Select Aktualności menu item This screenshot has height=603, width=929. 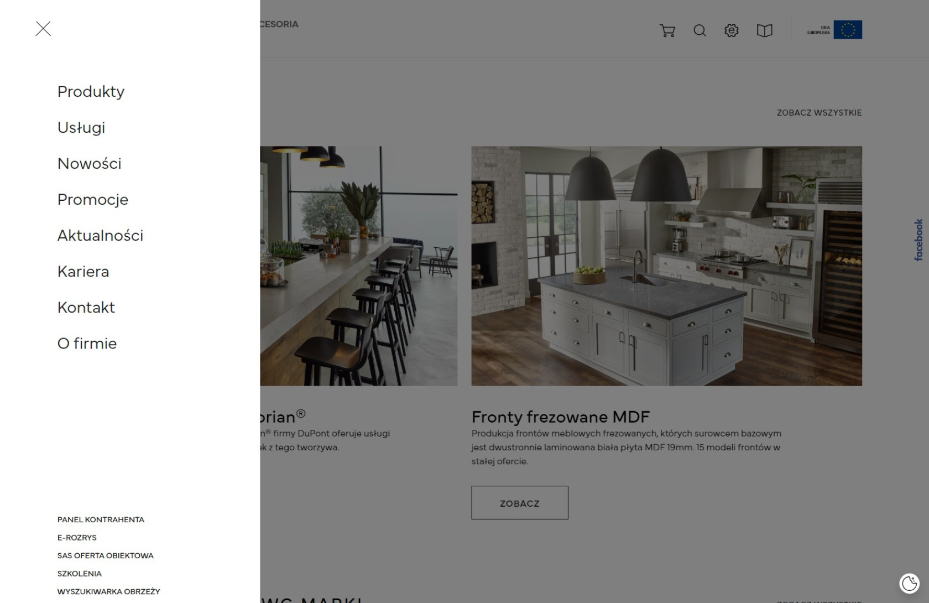click(100, 235)
